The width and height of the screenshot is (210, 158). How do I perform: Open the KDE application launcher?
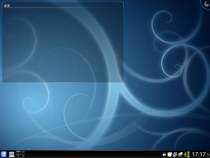3,154
